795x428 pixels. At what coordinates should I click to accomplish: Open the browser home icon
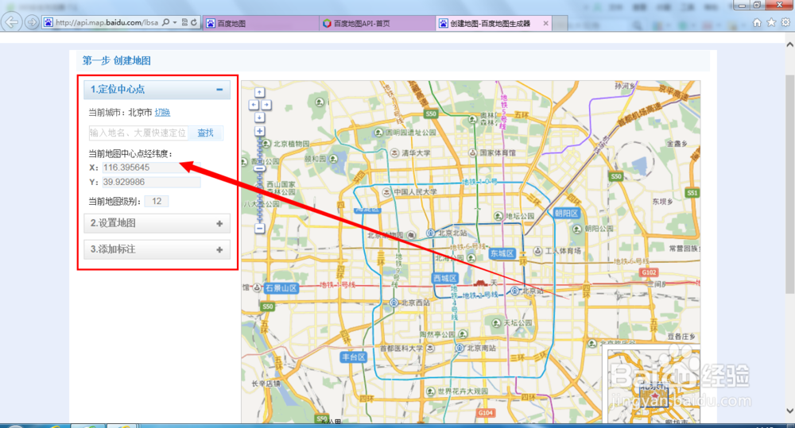(x=757, y=22)
